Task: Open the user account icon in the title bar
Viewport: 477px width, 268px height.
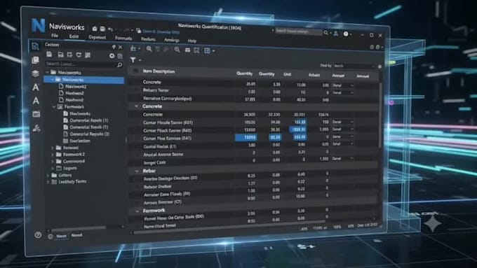Action: (336, 34)
